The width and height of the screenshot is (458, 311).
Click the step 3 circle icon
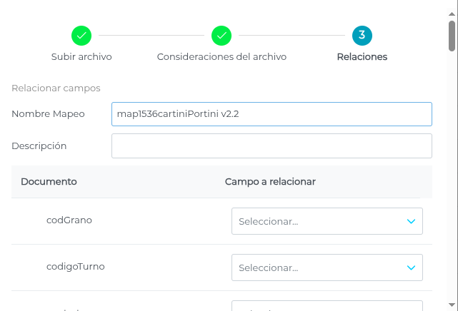click(x=362, y=35)
